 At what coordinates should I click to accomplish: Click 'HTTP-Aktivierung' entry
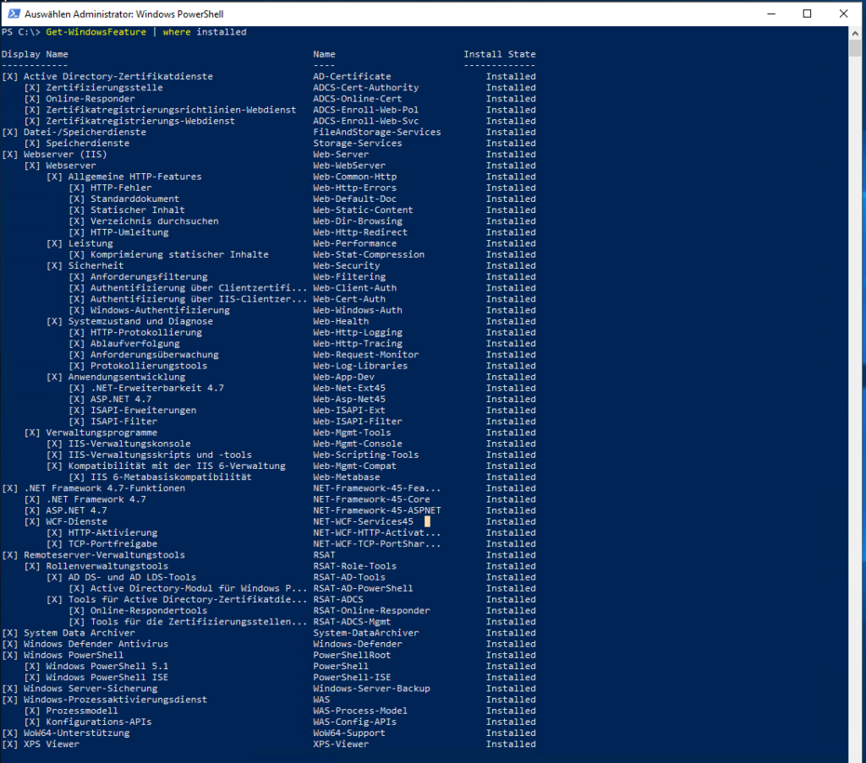click(x=112, y=532)
